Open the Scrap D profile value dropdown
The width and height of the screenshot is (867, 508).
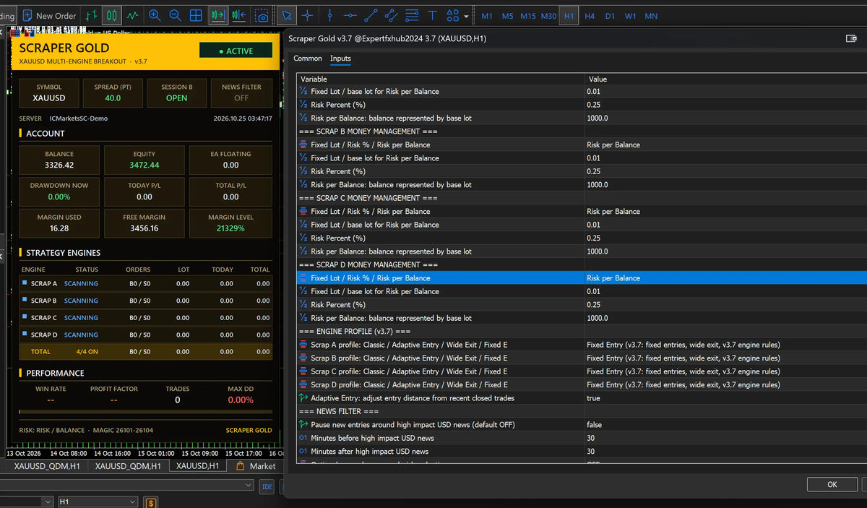click(x=725, y=385)
